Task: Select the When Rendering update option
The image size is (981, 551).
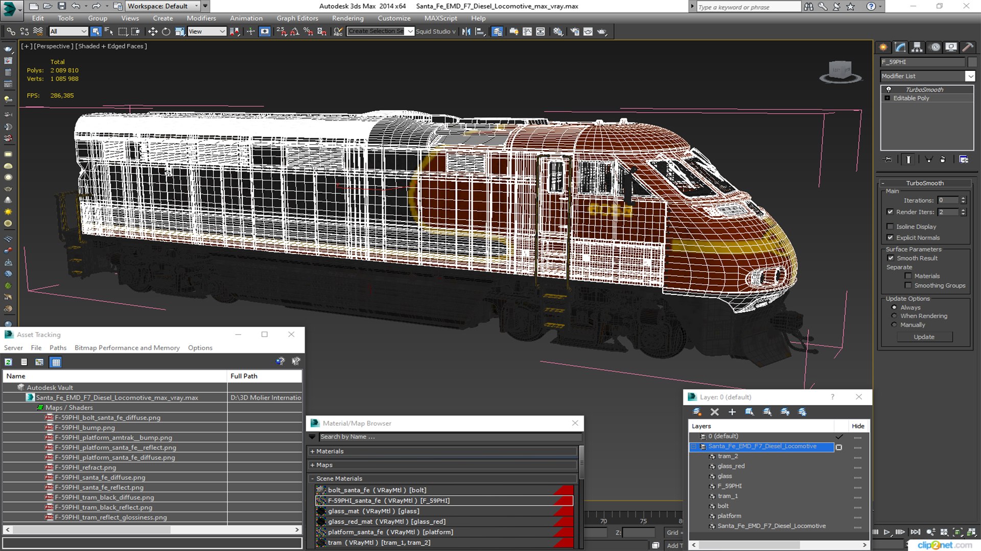Action: [894, 316]
